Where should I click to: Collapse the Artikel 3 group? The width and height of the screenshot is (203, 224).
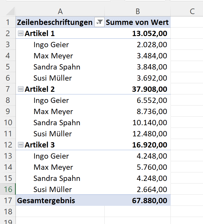(x=21, y=145)
